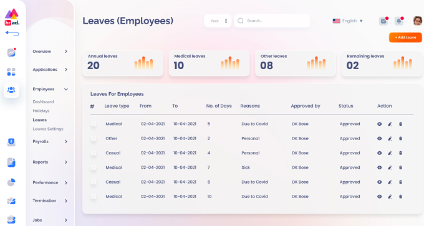Image resolution: width=424 pixels, height=226 pixels.
Task: Open the user profile avatar
Action: [418, 21]
